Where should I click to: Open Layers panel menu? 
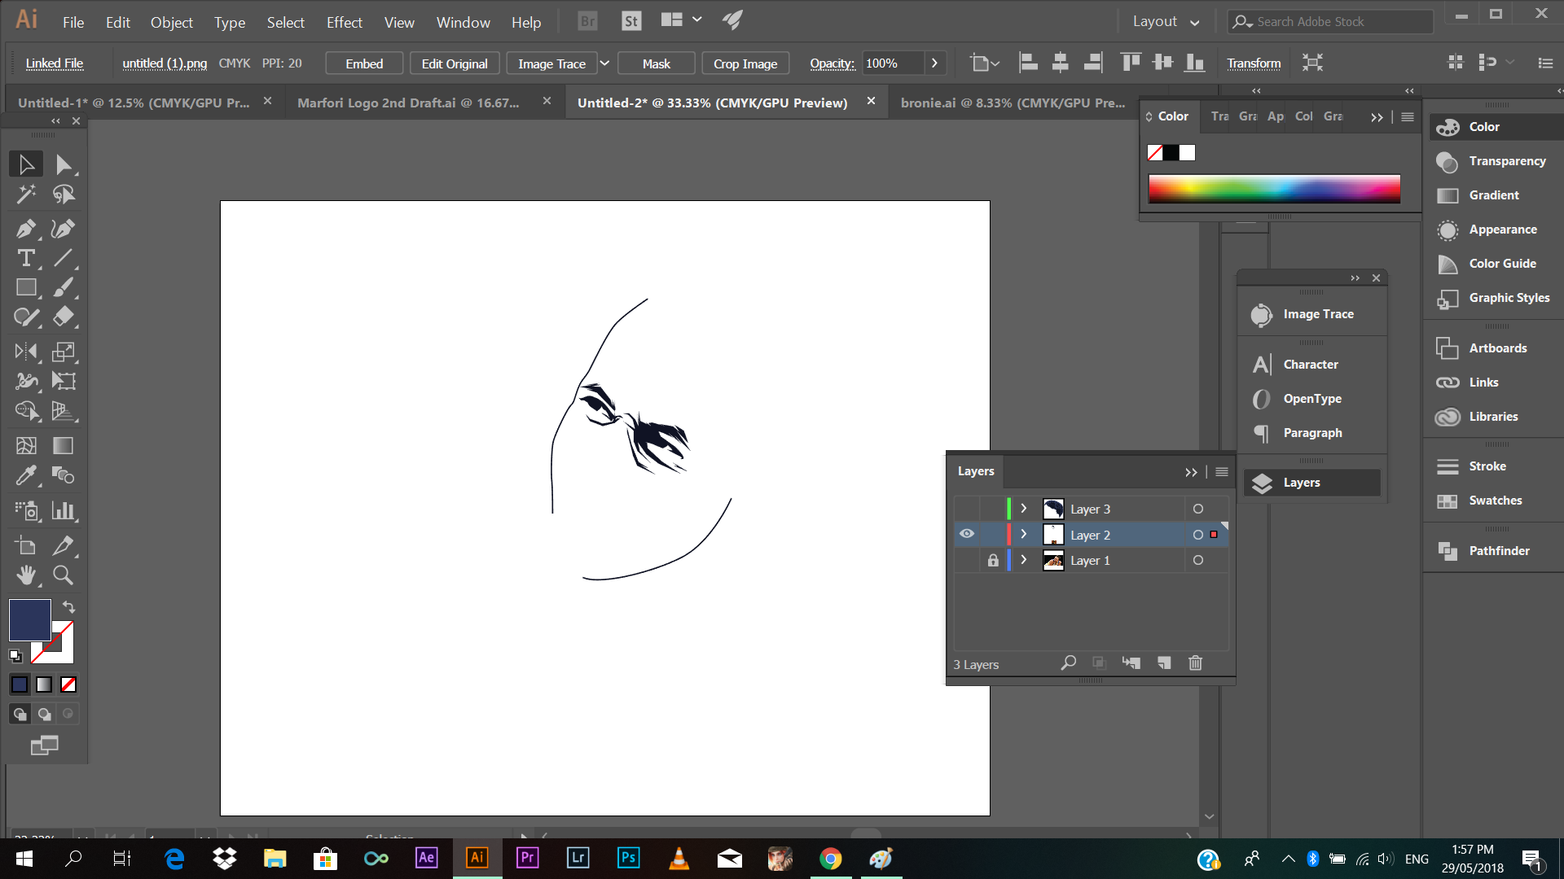(1222, 471)
